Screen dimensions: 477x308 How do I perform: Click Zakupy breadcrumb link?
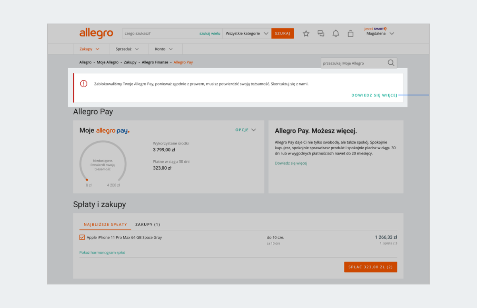click(x=130, y=62)
